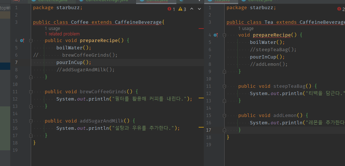The width and height of the screenshot is (345, 166).
Task: Click the string "설탕과 우유를 추가한다."
Action: [143, 128]
